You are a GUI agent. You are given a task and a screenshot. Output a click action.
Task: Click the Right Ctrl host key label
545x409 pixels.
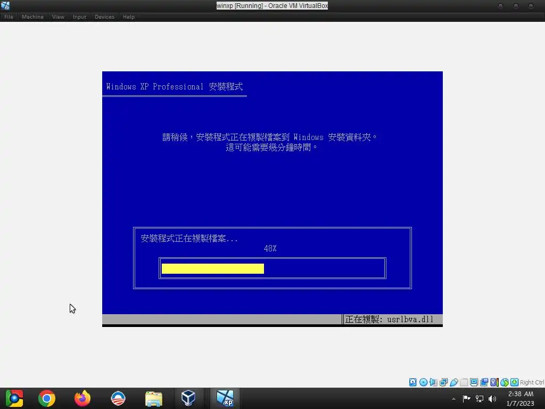[x=532, y=382]
